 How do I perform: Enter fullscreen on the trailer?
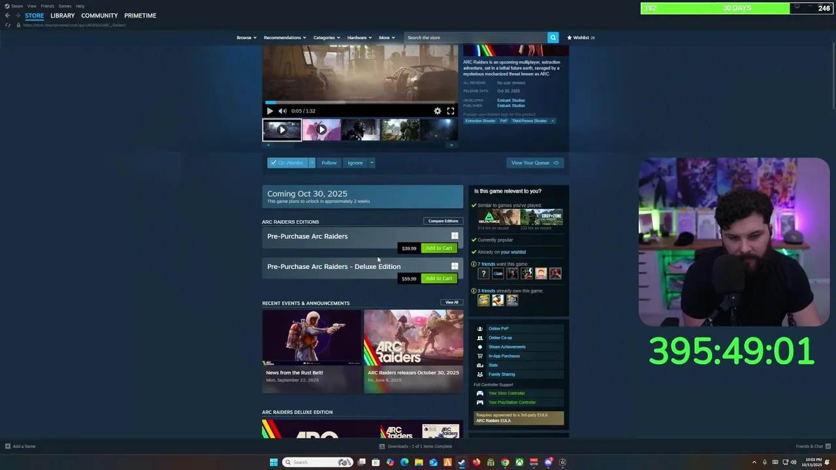[451, 111]
